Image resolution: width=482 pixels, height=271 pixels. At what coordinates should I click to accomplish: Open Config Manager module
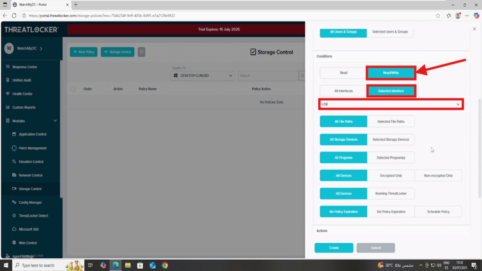(x=30, y=202)
